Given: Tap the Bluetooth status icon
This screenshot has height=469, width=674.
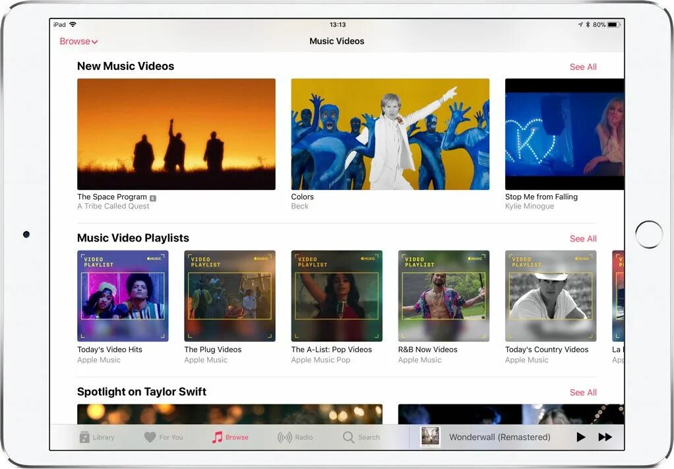Looking at the screenshot, I should (x=588, y=25).
